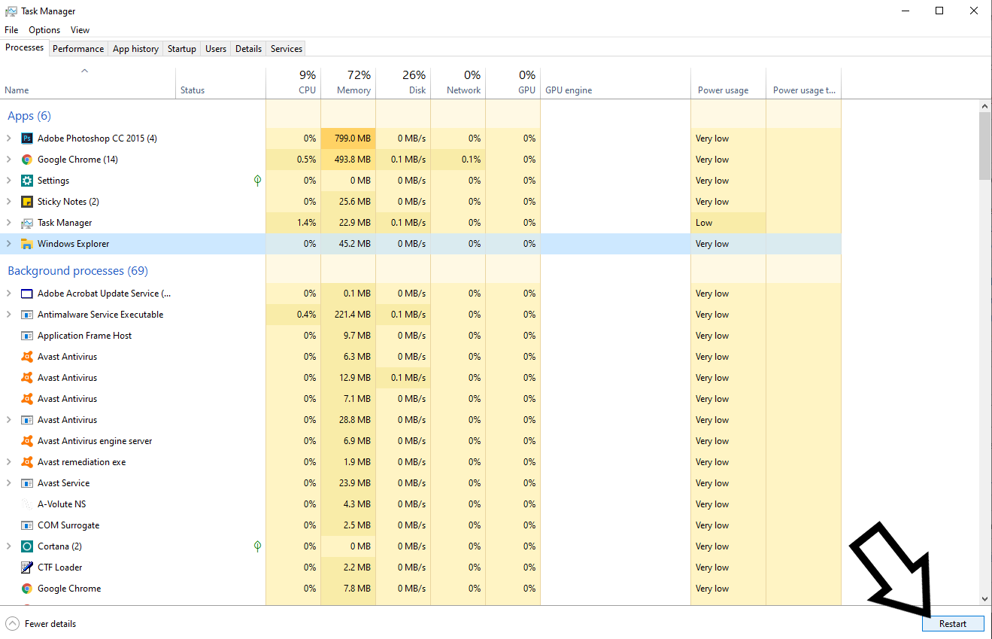The width and height of the screenshot is (992, 639).
Task: Expand the Task Manager app row
Action: (9, 223)
